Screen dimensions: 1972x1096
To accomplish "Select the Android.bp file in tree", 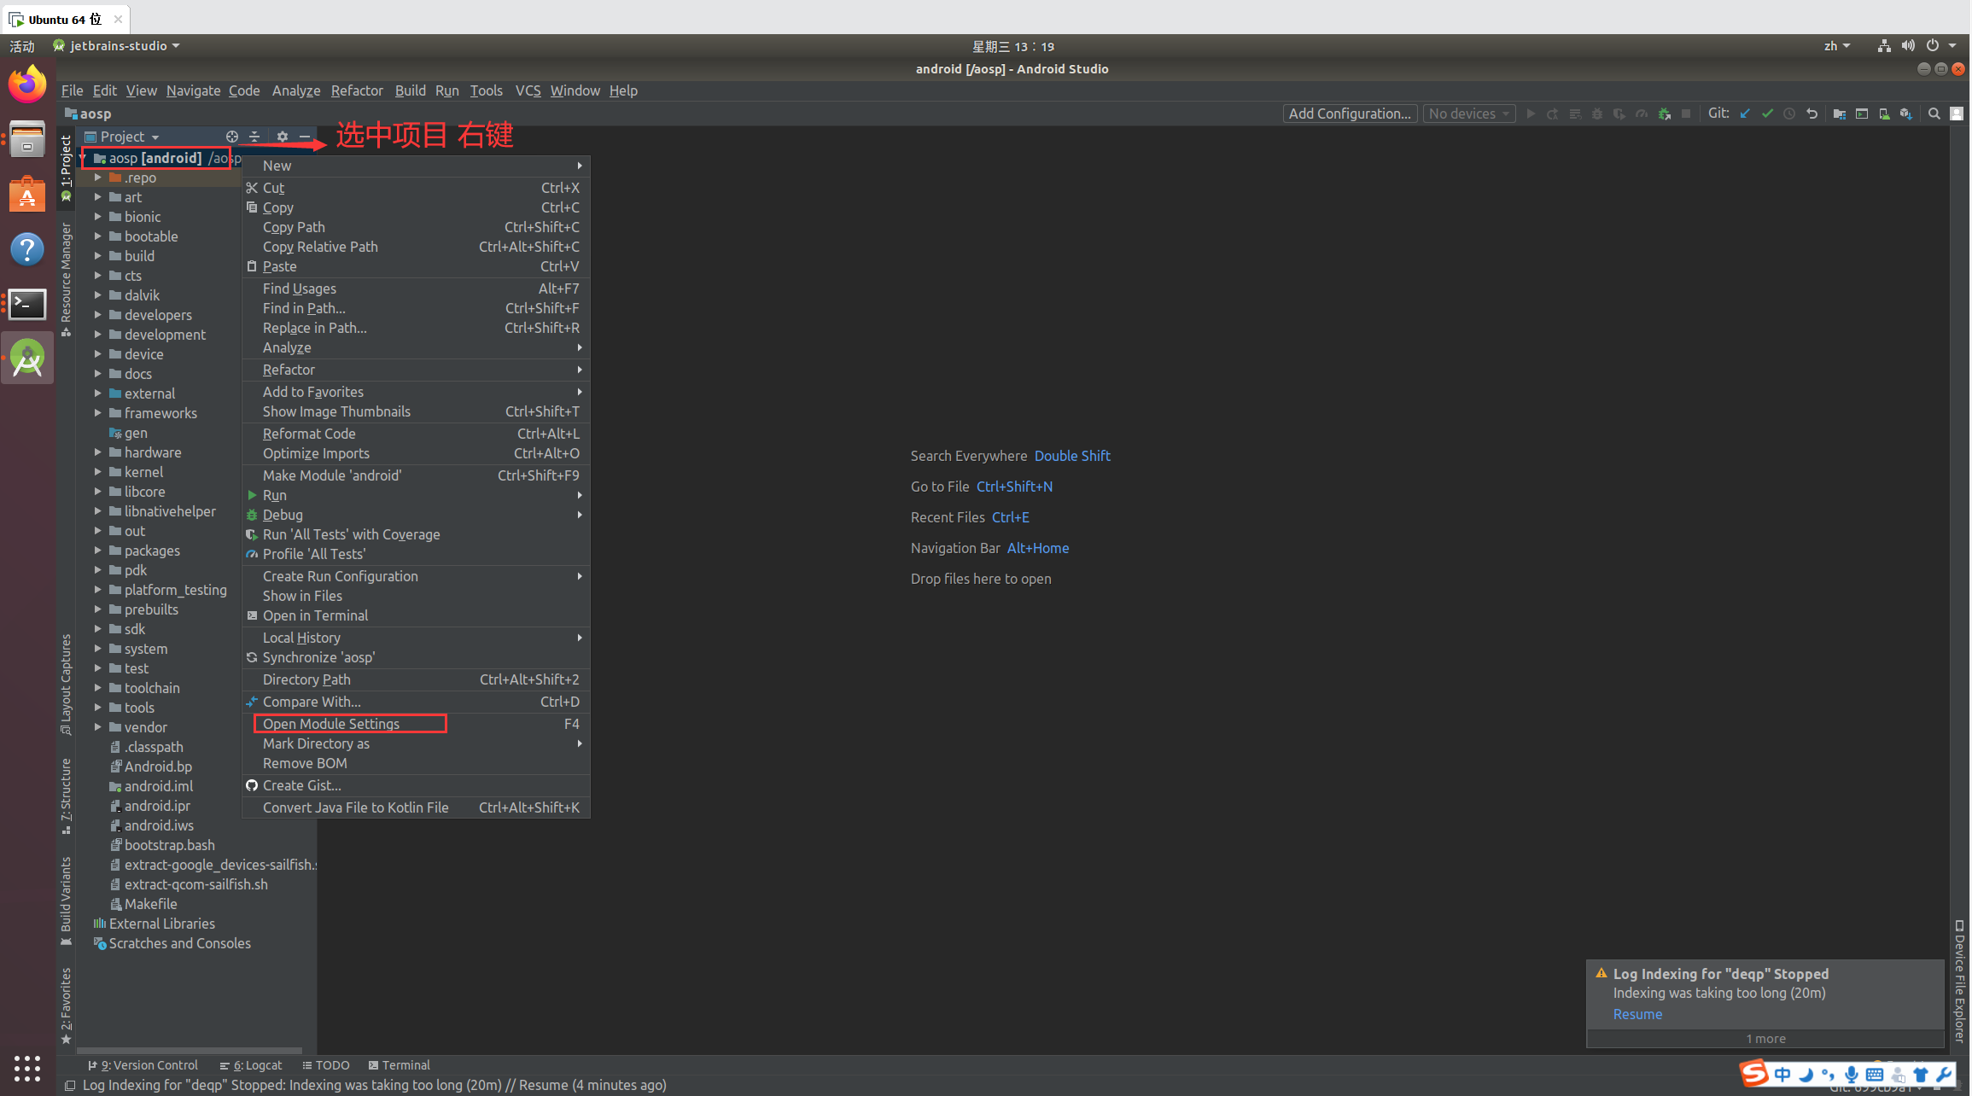I will coord(150,767).
